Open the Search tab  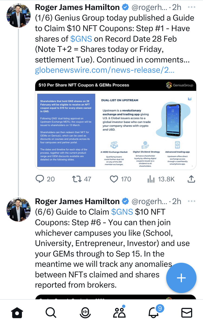(51, 312)
